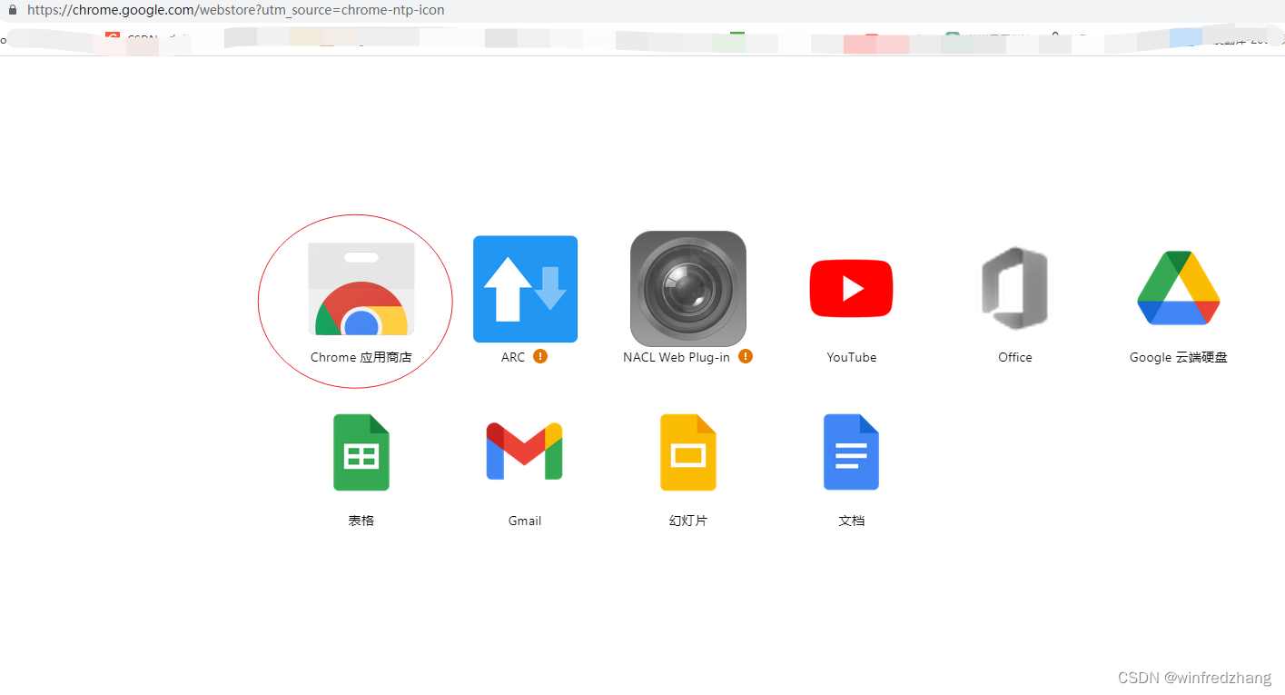Open the Google 云端硬盘 Drive icon
The height and width of the screenshot is (695, 1285).
click(x=1179, y=289)
